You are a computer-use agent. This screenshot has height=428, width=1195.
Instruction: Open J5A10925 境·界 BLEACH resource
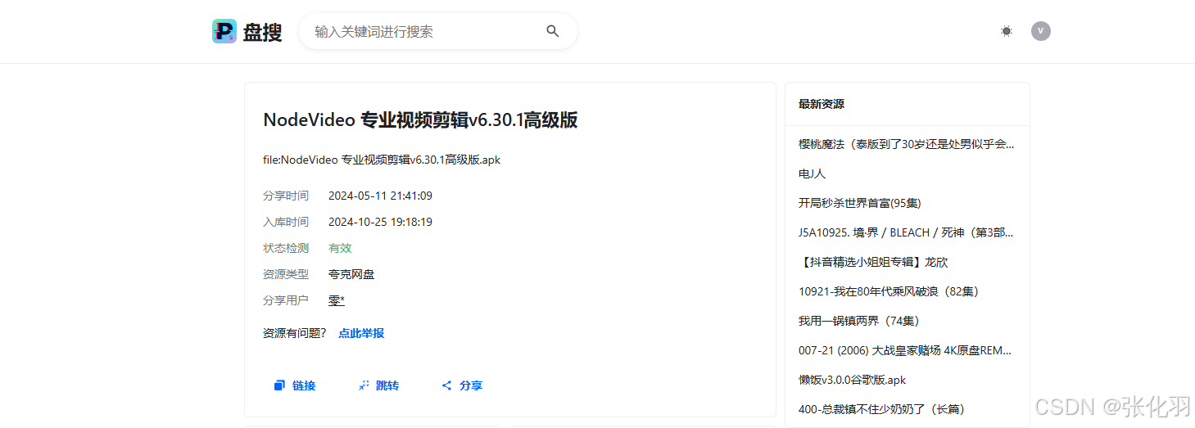pyautogui.click(x=907, y=232)
